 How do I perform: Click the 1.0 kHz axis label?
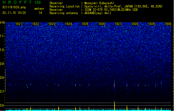point(2,50)
